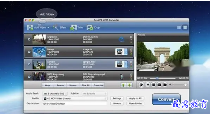The height and width of the screenshot is (114, 210).
Task: Open the Effect magic wand tool
Action: coord(56,27)
